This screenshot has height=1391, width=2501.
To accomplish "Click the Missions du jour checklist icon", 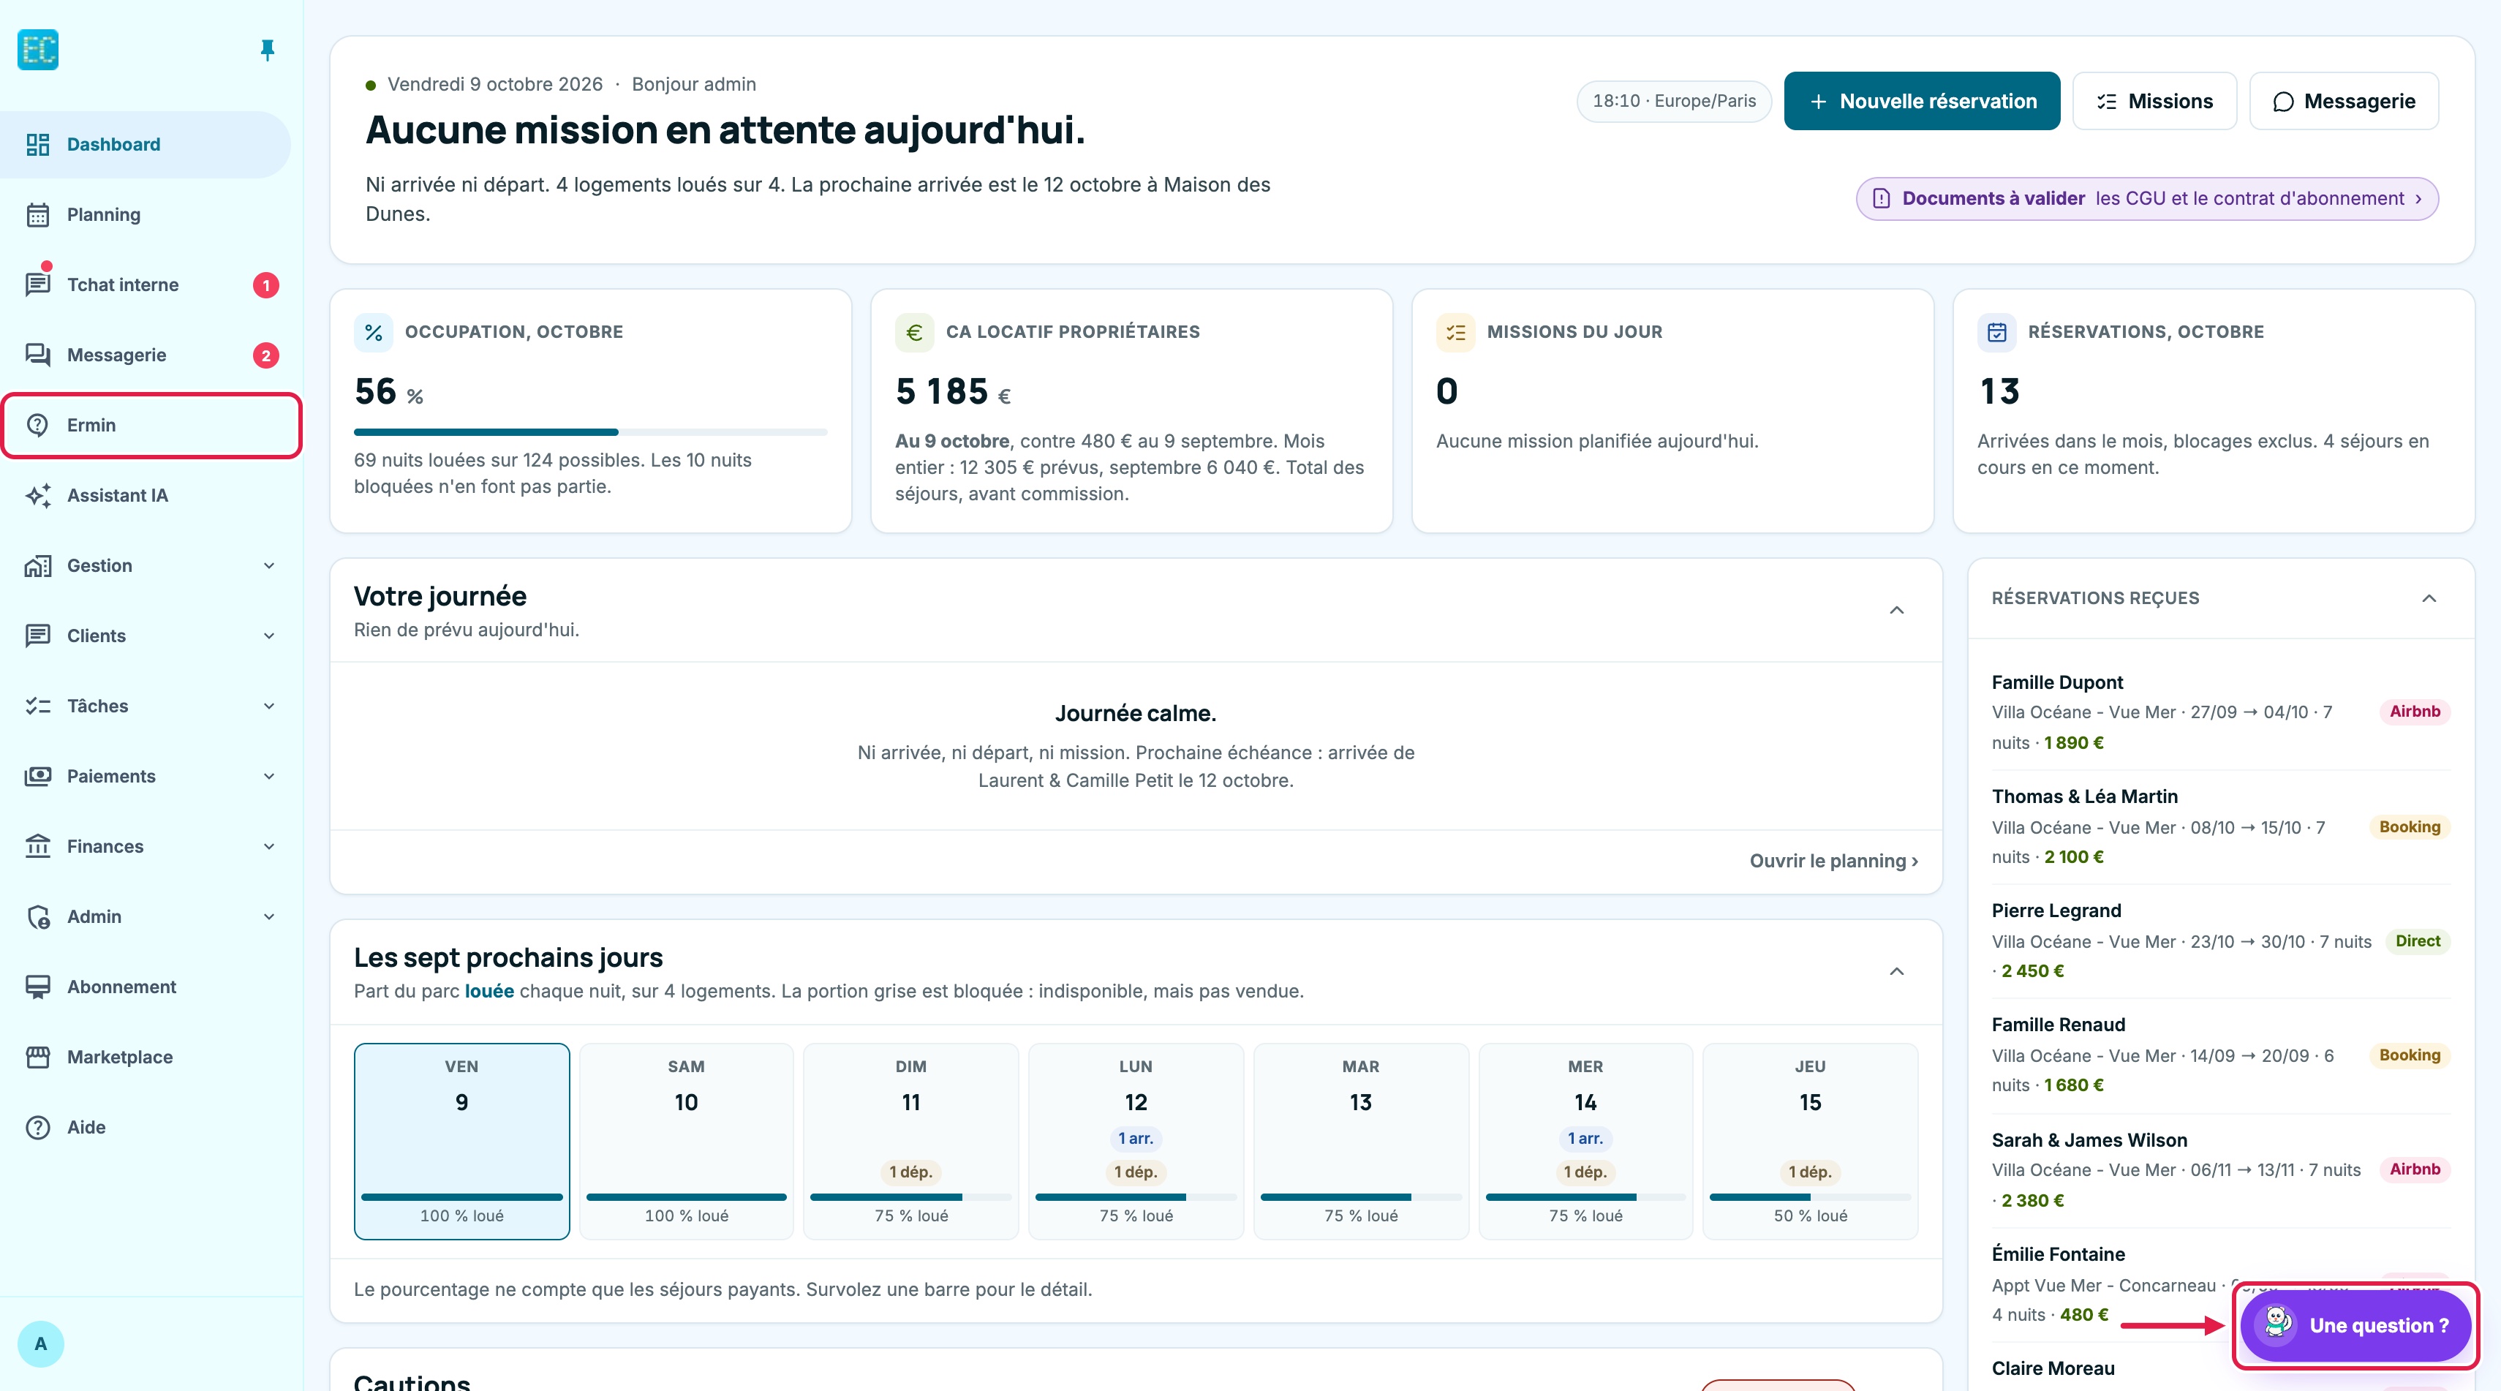I will click(1455, 333).
